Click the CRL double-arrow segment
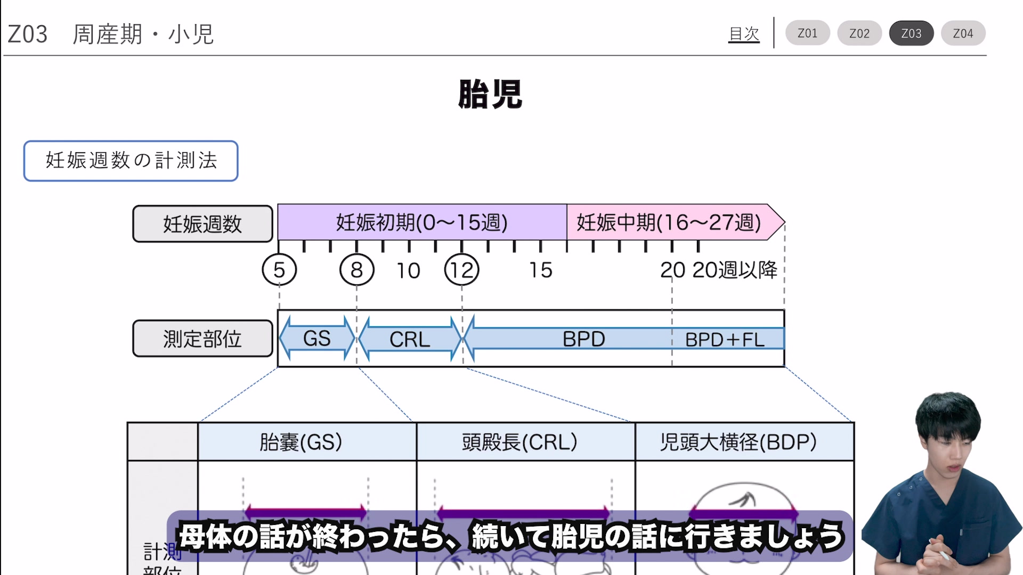Screen dimensions: 1023x575 (409, 339)
